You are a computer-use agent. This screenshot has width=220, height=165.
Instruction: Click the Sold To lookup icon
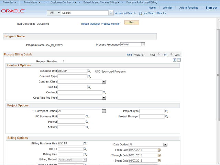point(89,87)
